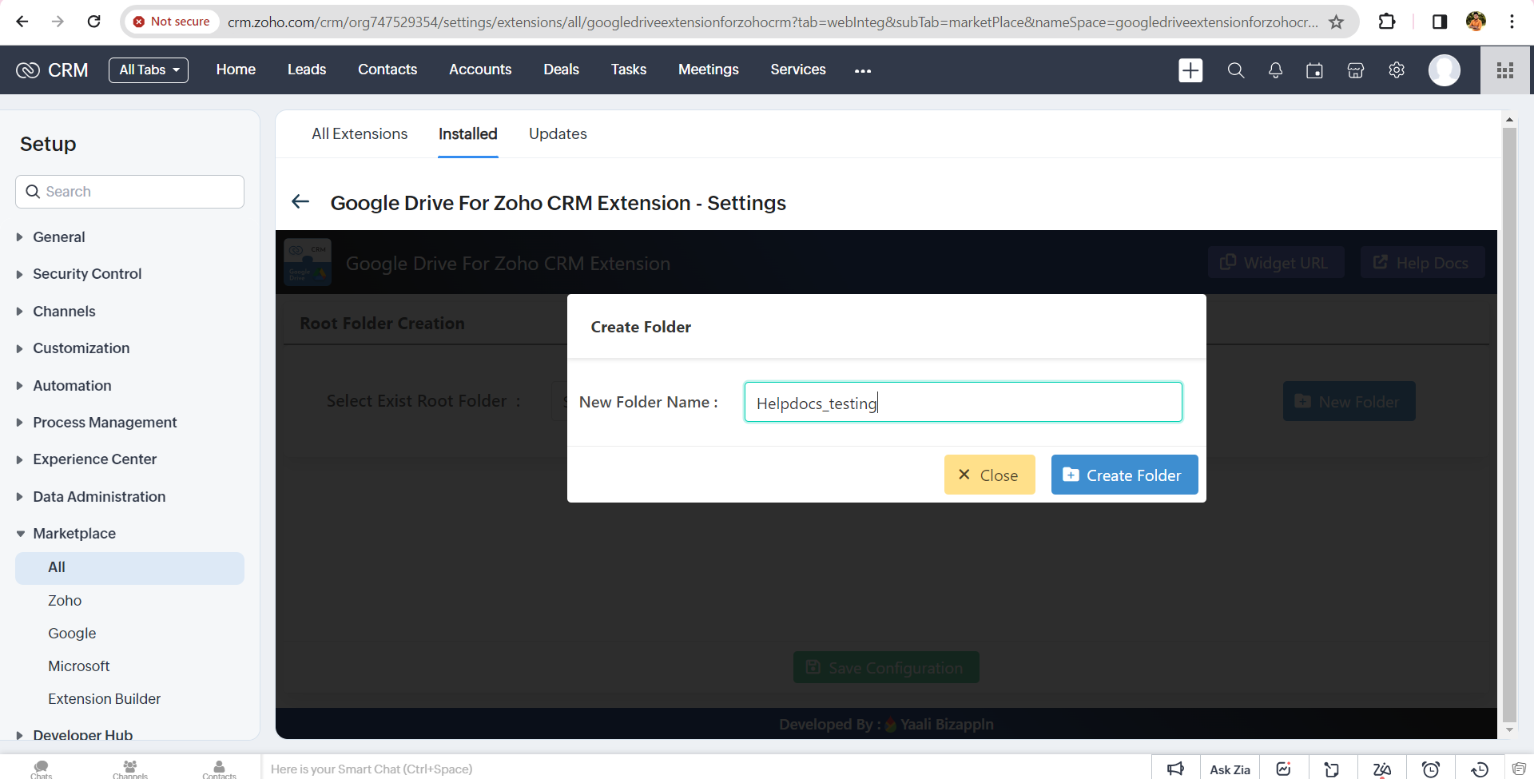The width and height of the screenshot is (1534, 779).
Task: Switch to the All Extensions tab
Action: click(360, 134)
